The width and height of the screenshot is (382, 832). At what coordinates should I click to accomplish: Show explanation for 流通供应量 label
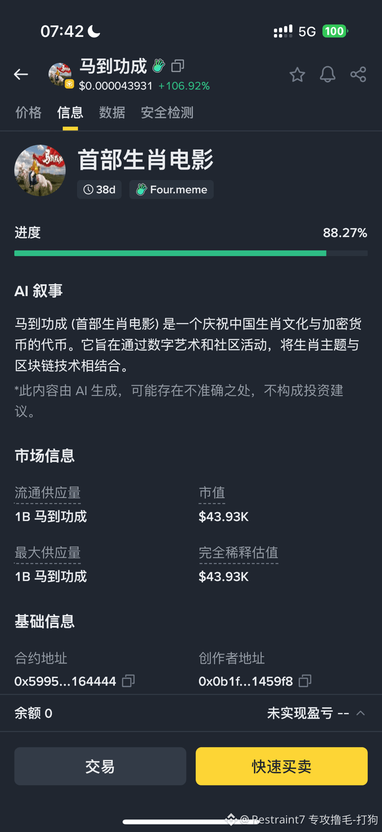coord(48,493)
